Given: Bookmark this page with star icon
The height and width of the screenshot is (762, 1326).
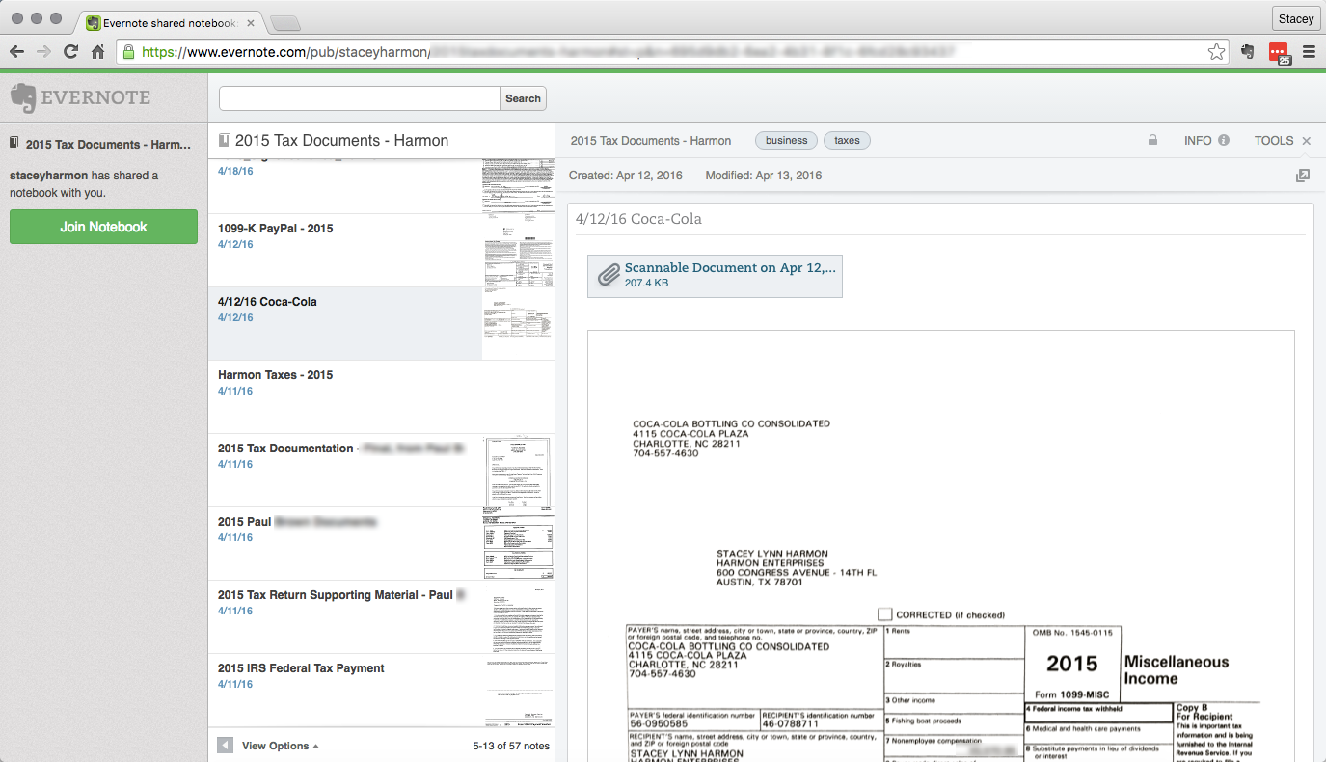Looking at the screenshot, I should tap(1216, 52).
